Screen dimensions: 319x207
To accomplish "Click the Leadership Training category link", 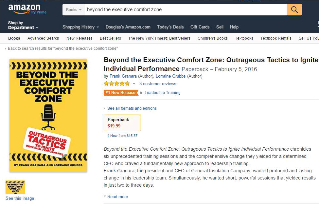I will tap(163, 92).
